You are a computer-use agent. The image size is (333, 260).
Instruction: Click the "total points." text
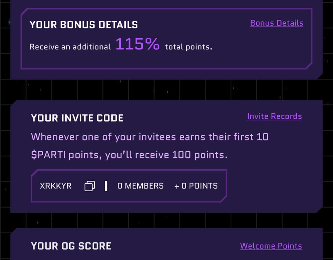coord(188,47)
